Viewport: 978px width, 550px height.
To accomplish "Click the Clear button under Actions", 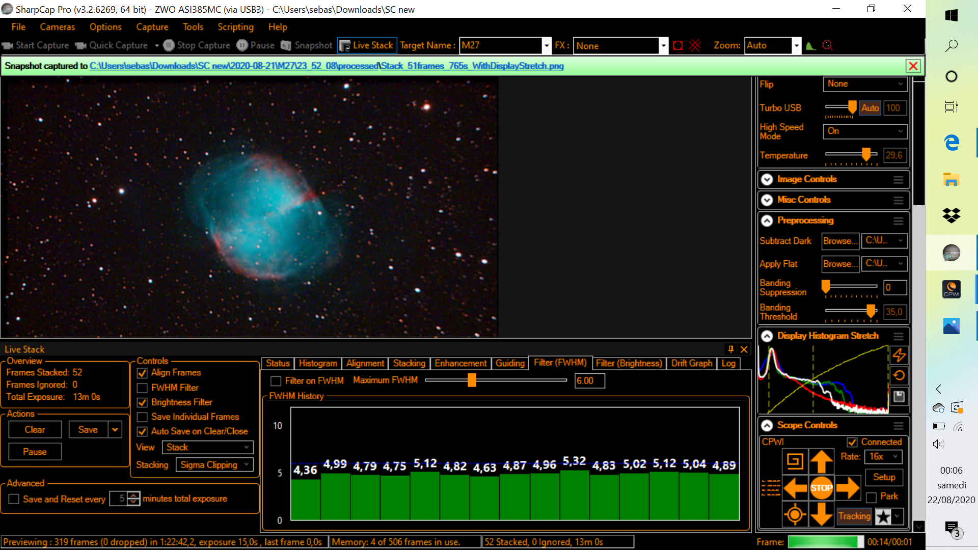I will coord(35,430).
